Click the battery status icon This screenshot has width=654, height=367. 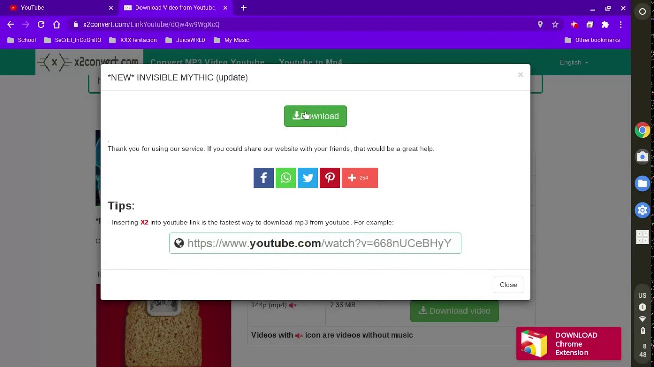pos(643,331)
